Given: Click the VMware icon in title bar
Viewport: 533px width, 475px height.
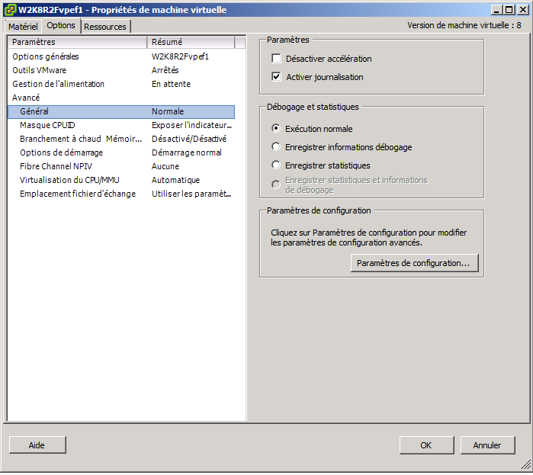Looking at the screenshot, I should click(10, 10).
